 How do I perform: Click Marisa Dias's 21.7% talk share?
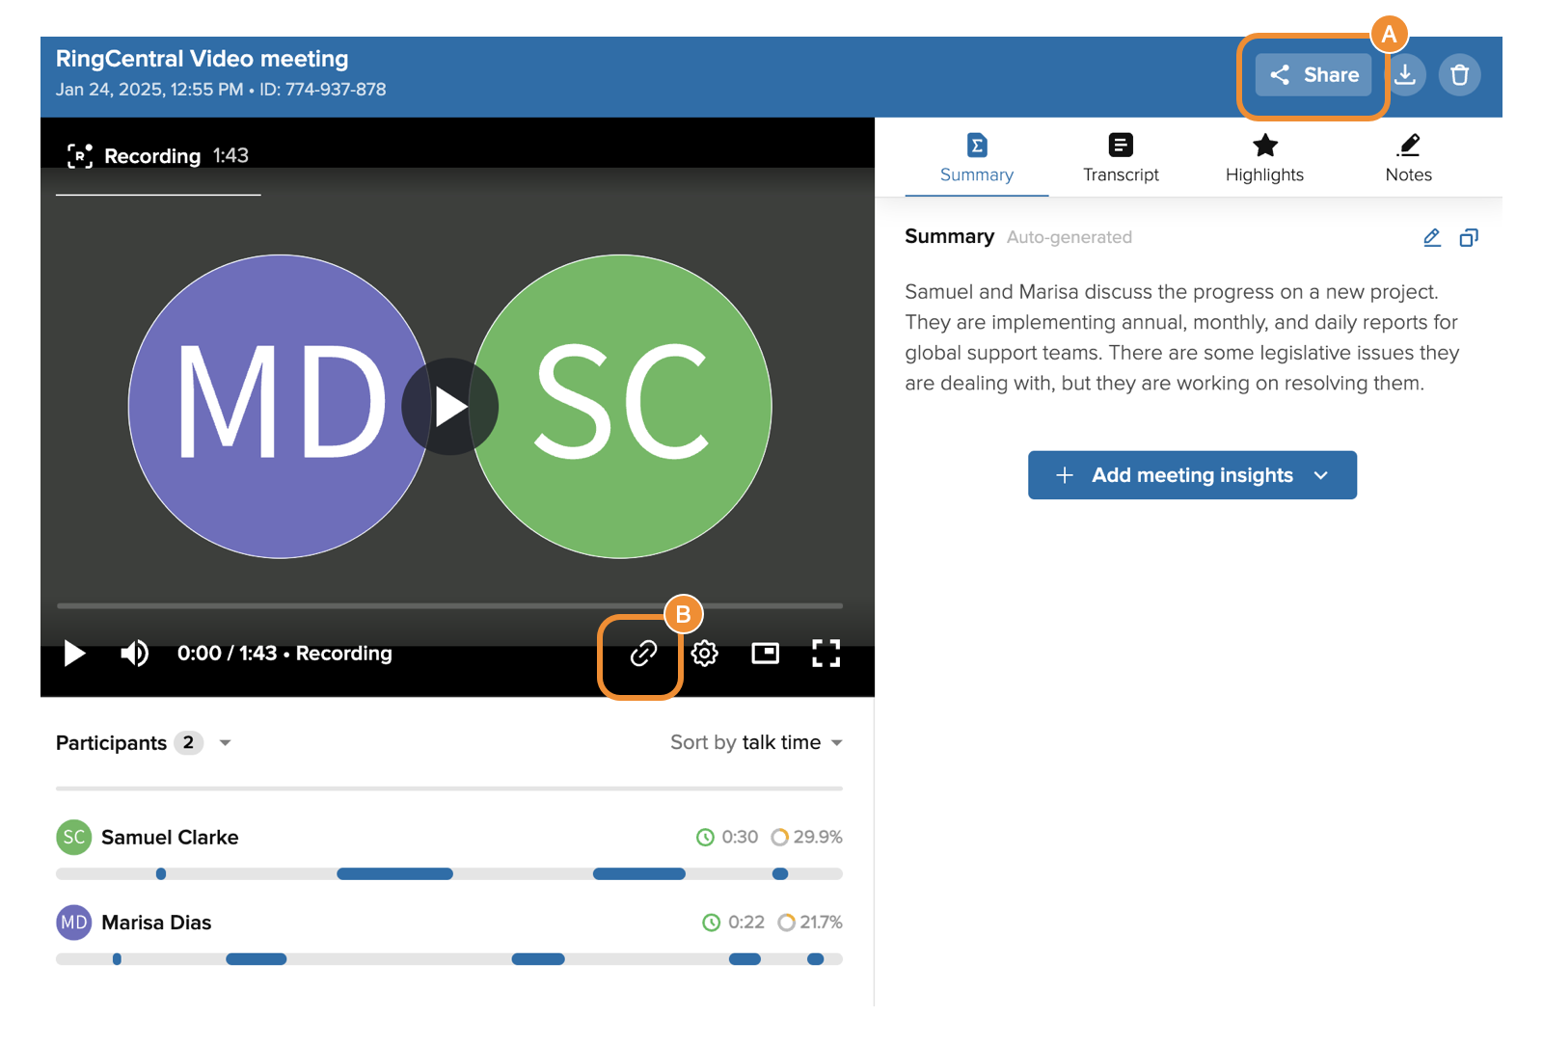pos(810,923)
